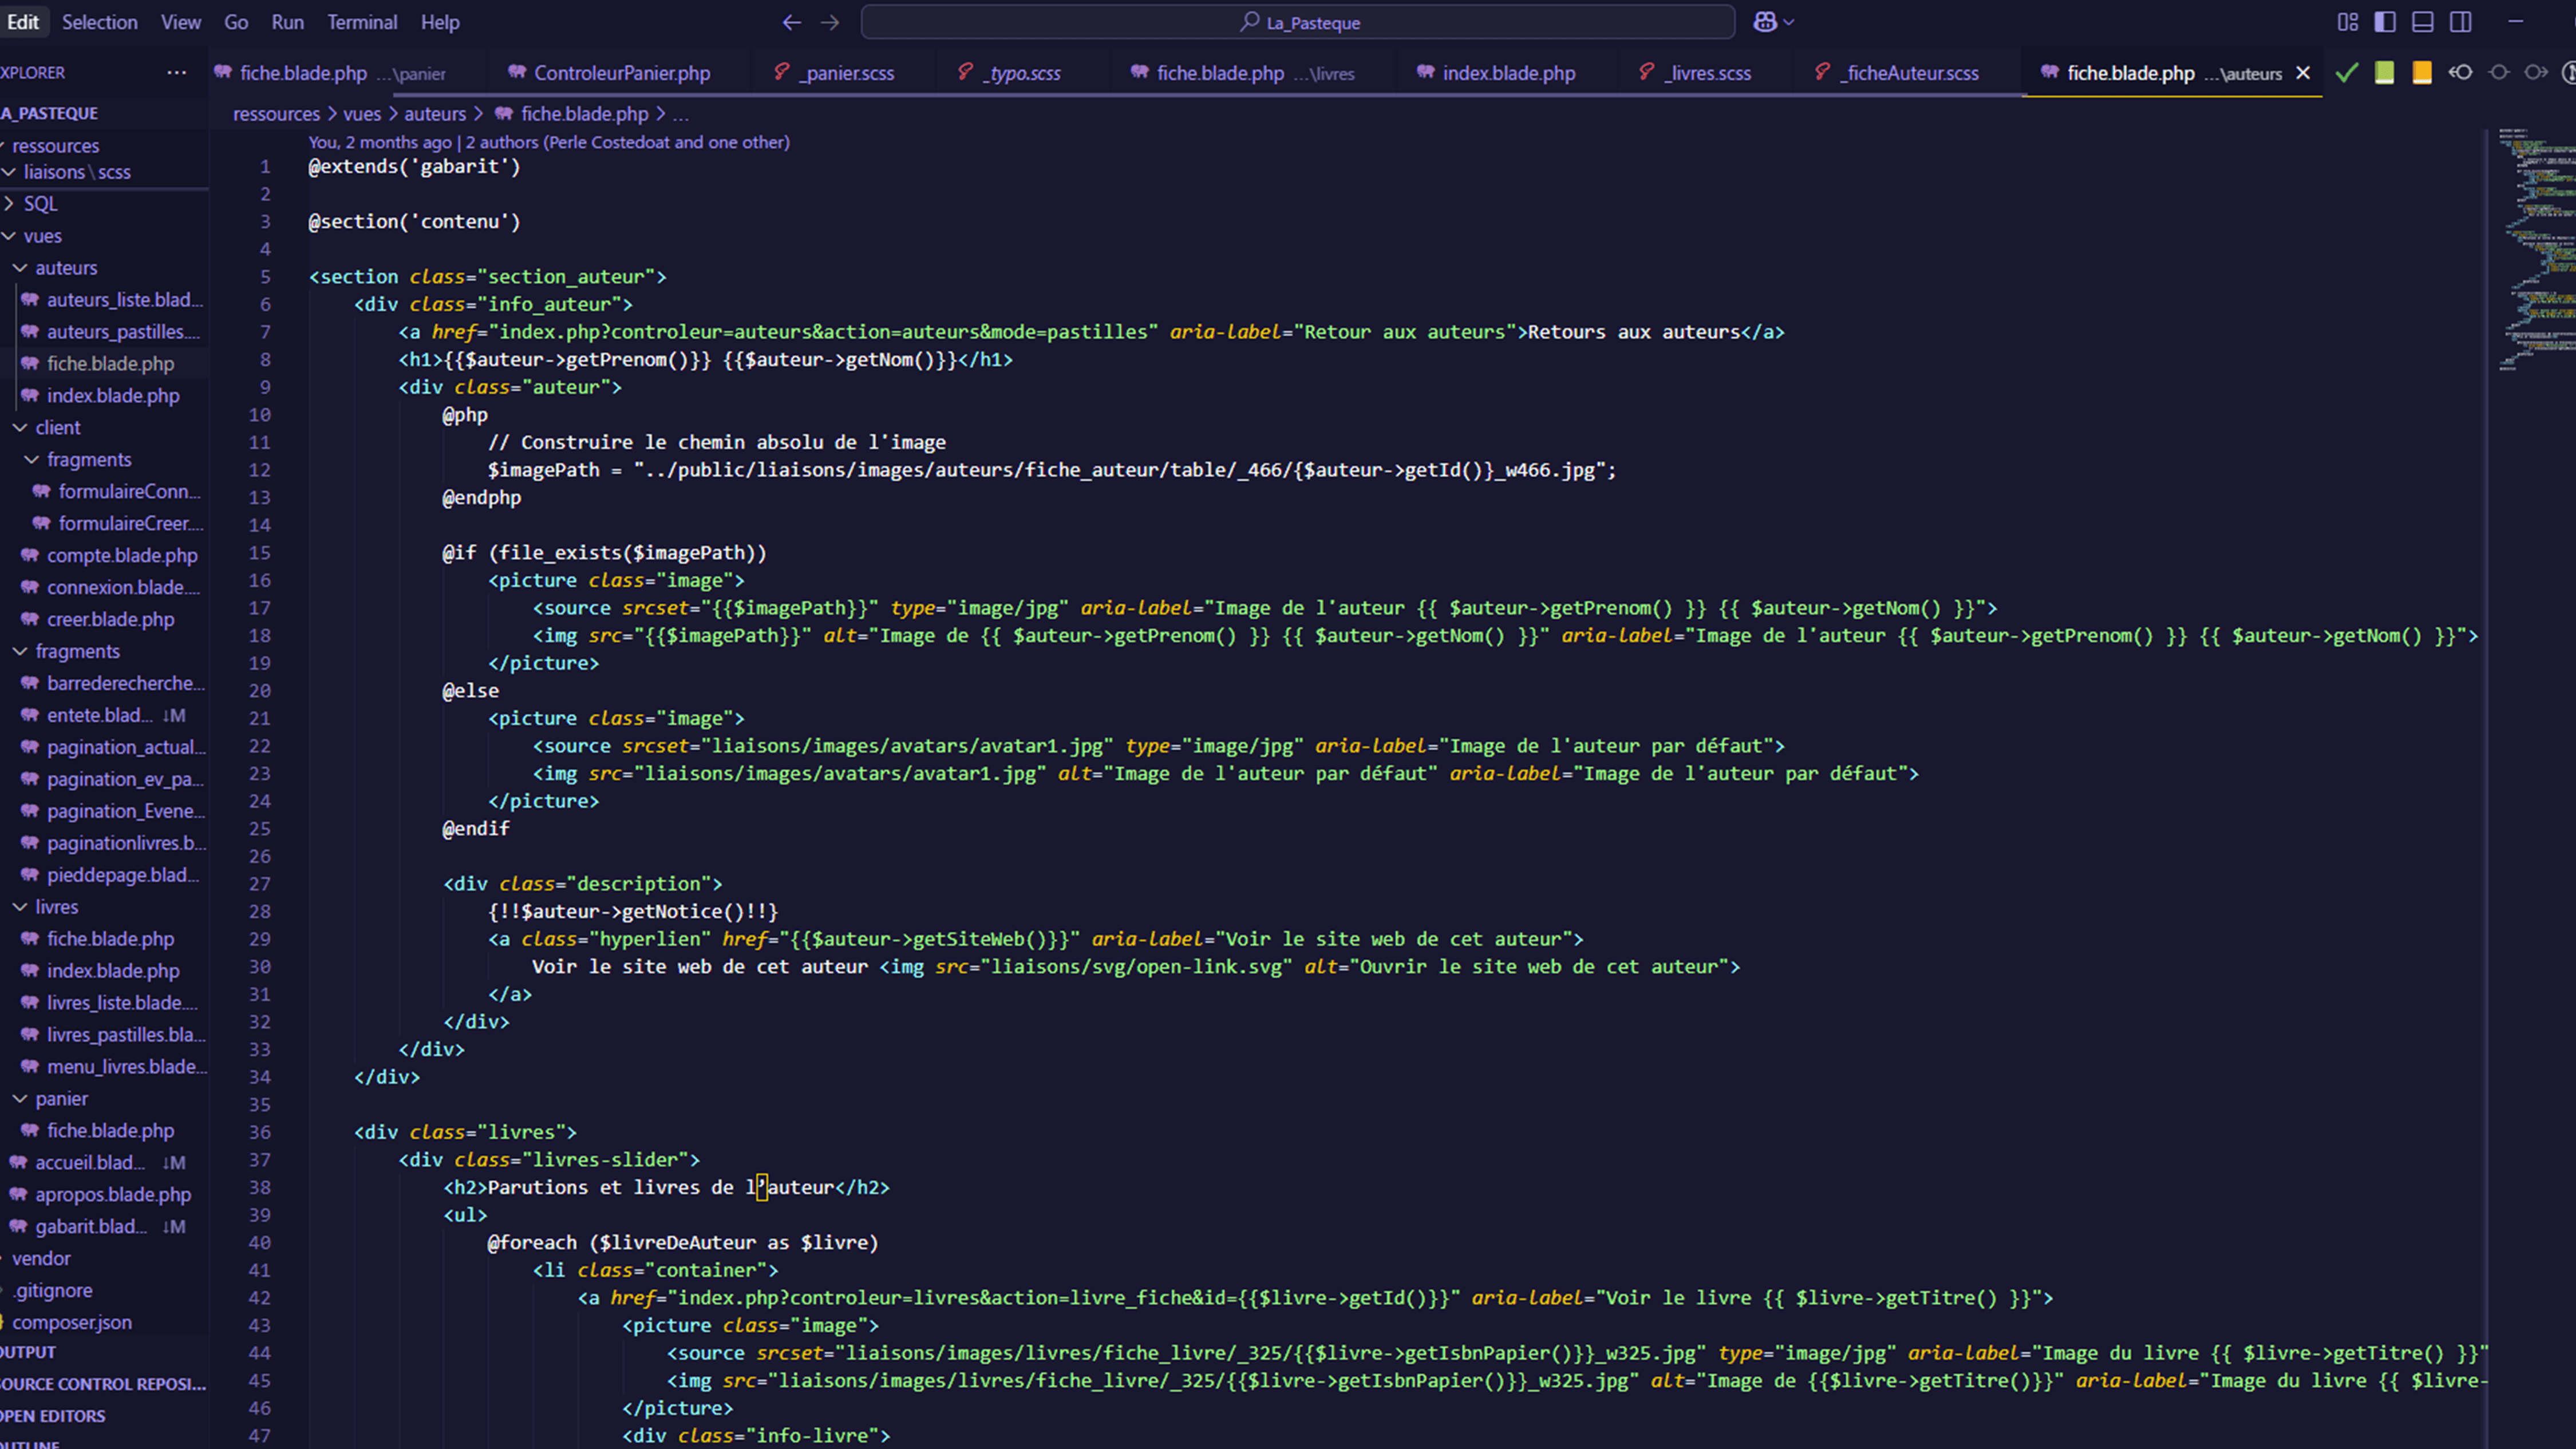Expand the SQL folder
Viewport: 2576px width, 1449px height.
40,203
